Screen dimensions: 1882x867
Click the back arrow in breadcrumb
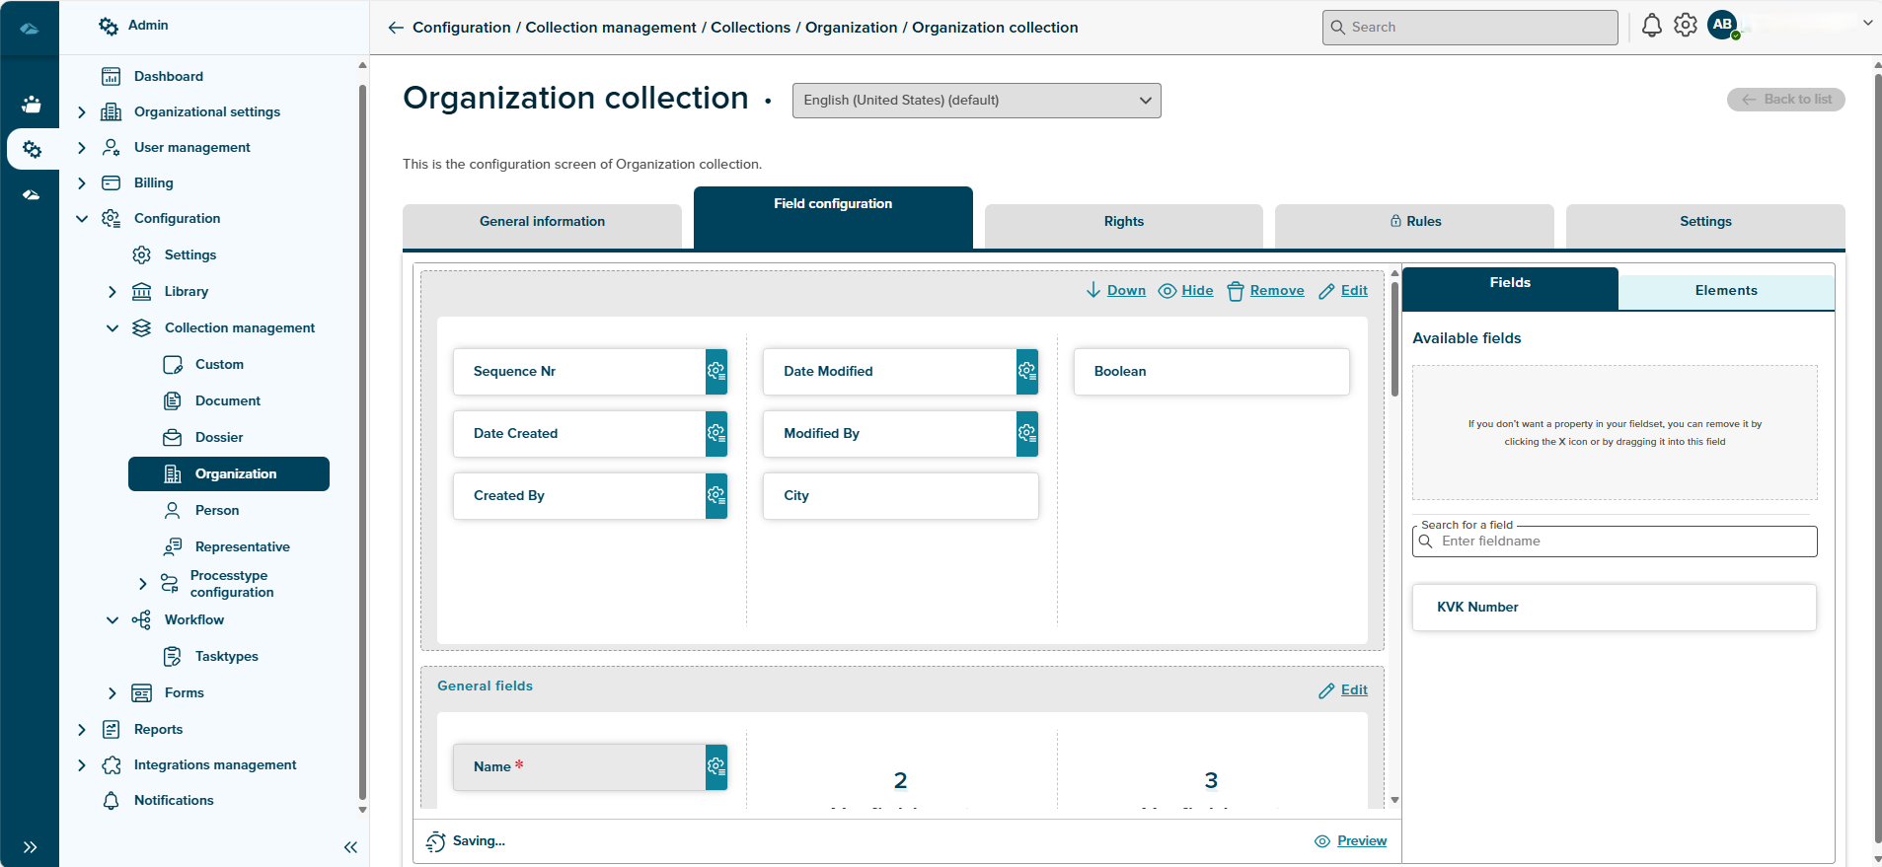pos(396,28)
